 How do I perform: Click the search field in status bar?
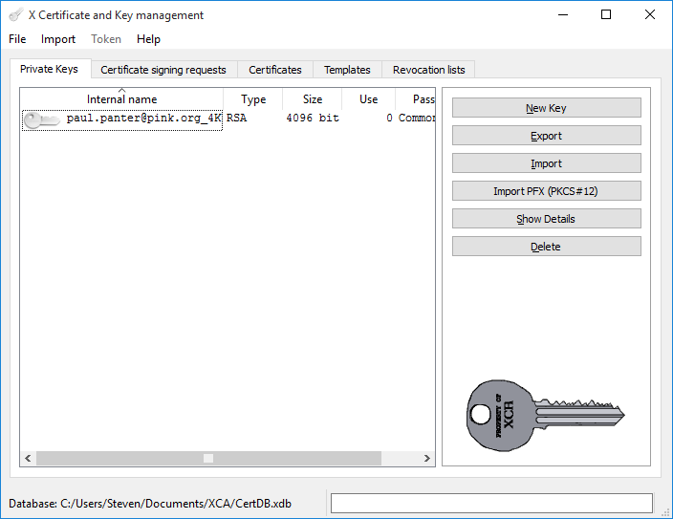click(x=490, y=504)
